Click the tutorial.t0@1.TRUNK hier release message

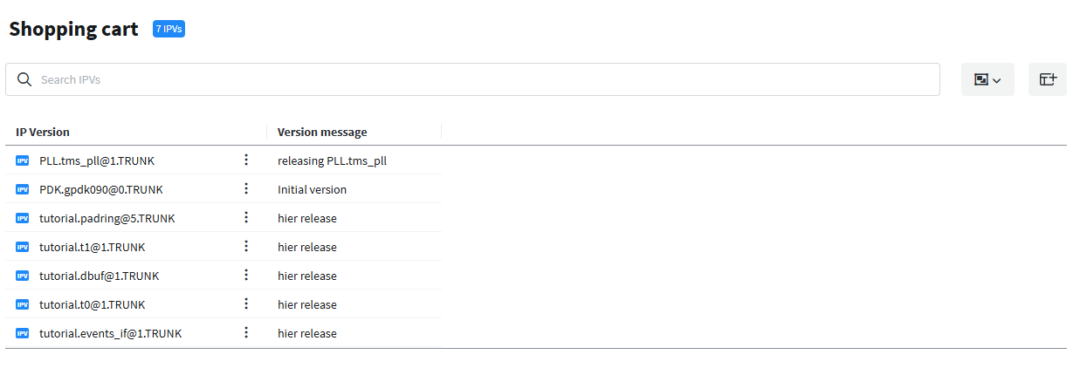click(x=307, y=304)
